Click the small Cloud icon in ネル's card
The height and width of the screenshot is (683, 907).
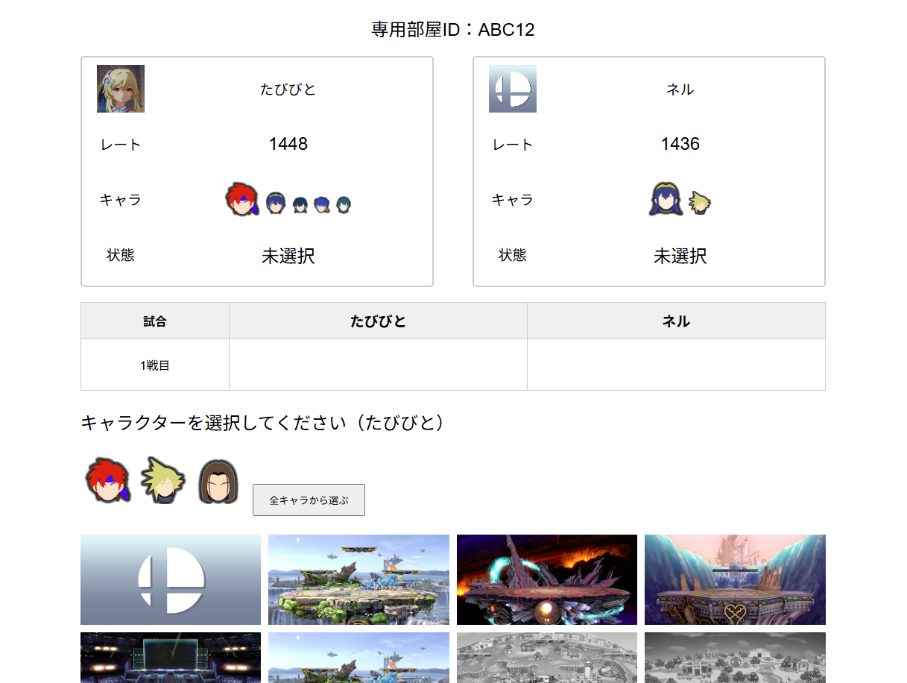click(699, 203)
